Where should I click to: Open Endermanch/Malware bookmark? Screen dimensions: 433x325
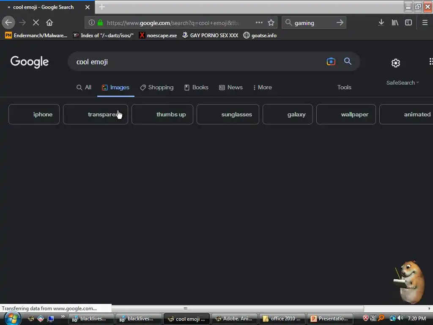[x=36, y=36]
